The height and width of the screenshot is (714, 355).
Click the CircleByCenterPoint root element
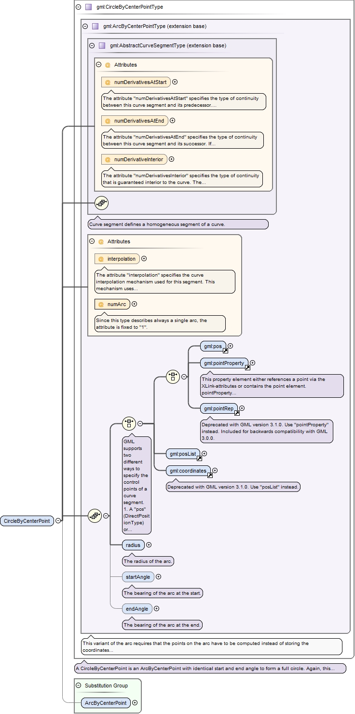click(x=27, y=520)
